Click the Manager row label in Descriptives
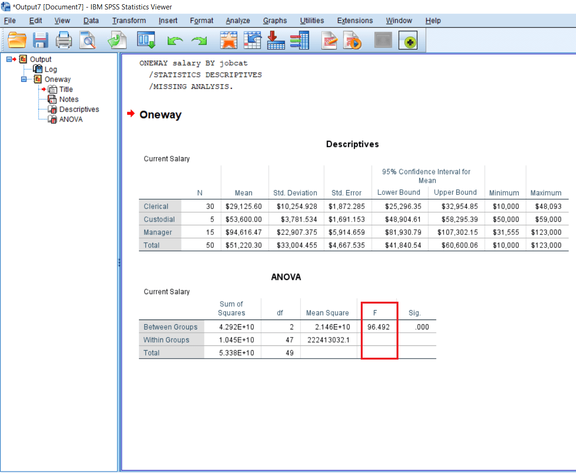This screenshot has width=576, height=473. click(158, 232)
